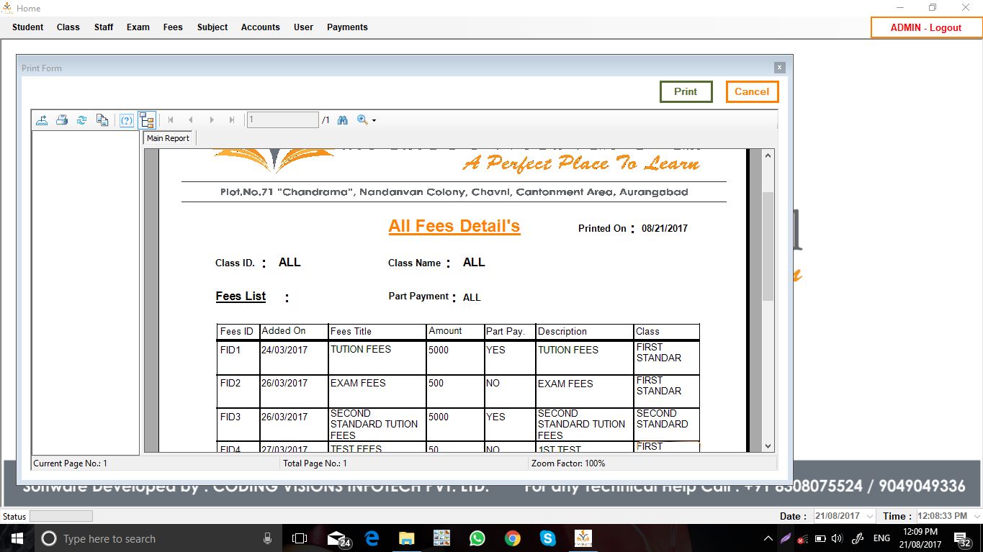Screen dimensions: 983x552
Task: Open the Date dropdown in status bar
Action: [869, 516]
